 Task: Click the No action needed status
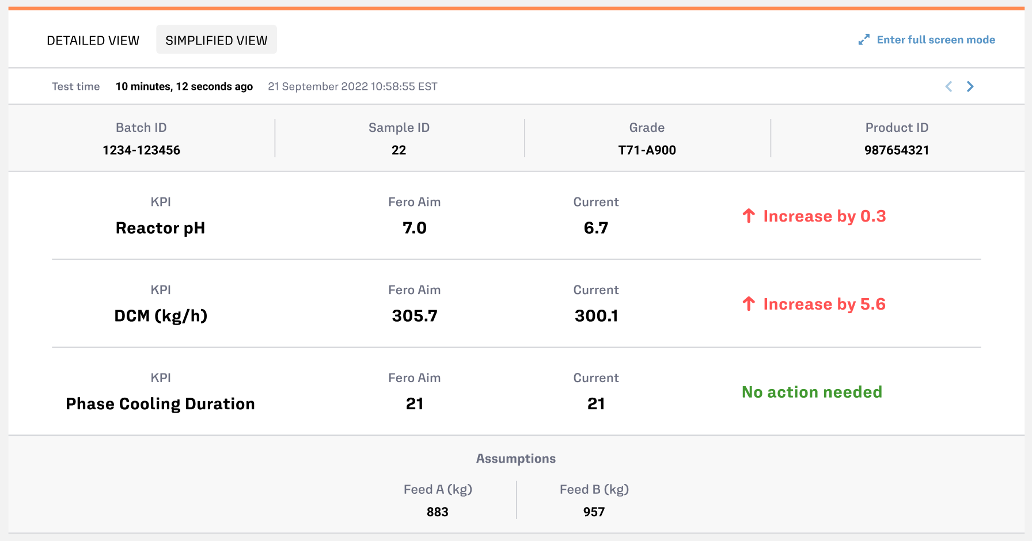tap(812, 393)
